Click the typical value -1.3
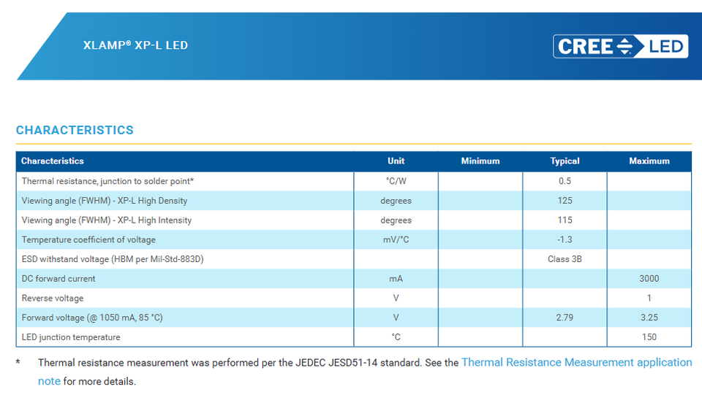 point(565,239)
